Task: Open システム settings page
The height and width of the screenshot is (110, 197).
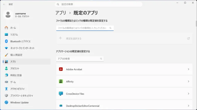Action: coord(27,34)
